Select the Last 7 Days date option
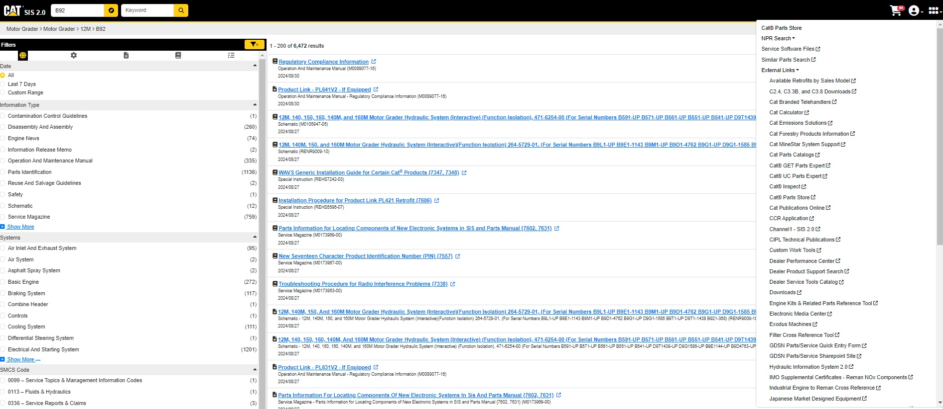Viewport: 943px width, 409px height. 3,84
